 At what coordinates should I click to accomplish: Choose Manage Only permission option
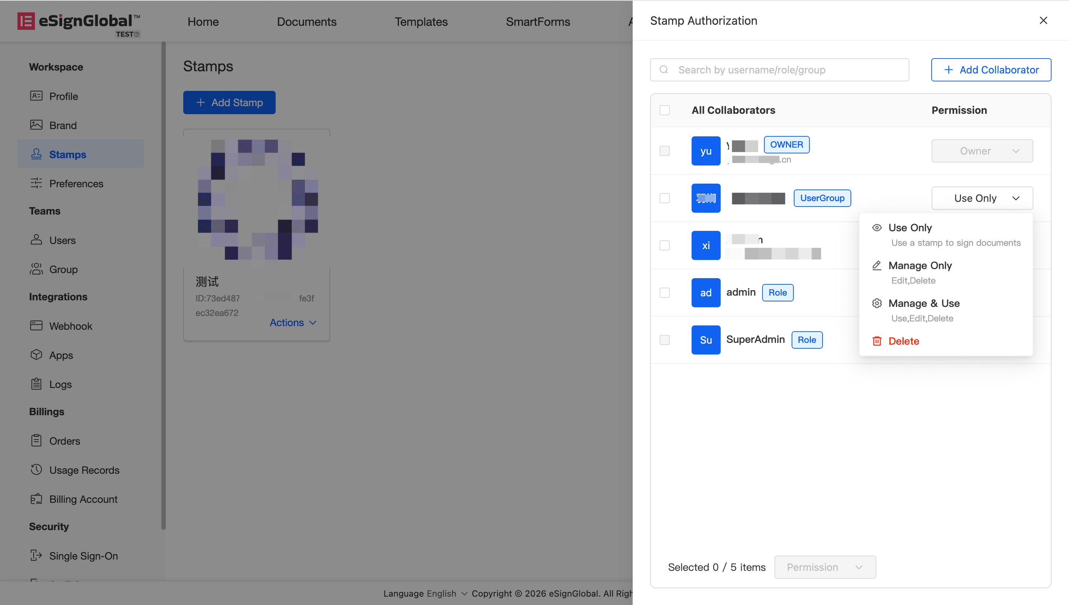[x=920, y=265]
